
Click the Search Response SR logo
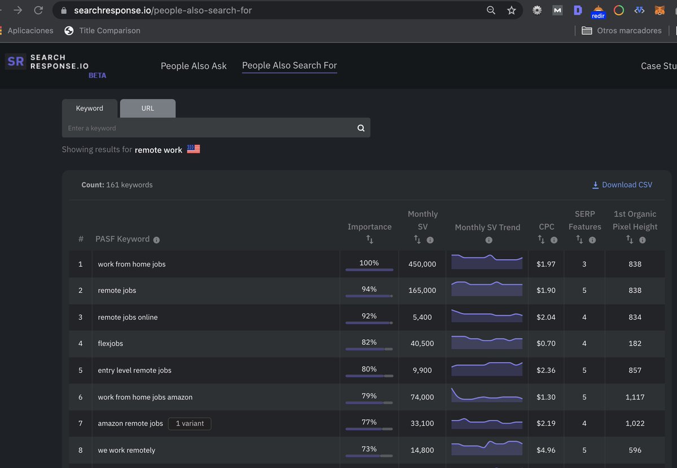16,62
